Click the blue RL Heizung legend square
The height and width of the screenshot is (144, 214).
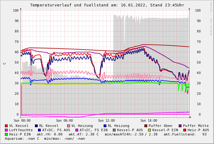[105, 126]
